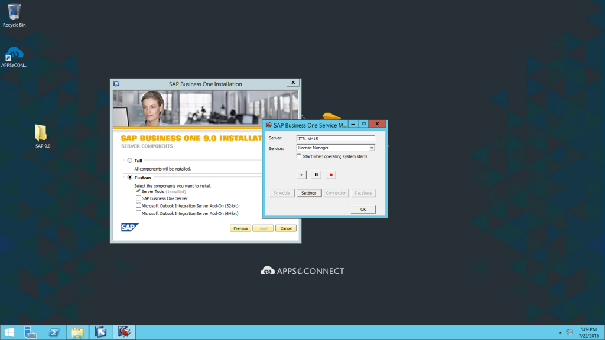Maximize the SAP Service Manager window
The height and width of the screenshot is (340, 605).
(363, 124)
